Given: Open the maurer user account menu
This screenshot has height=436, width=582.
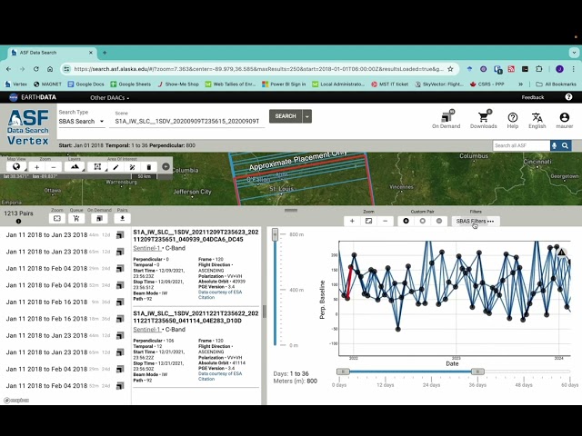Looking at the screenshot, I should [x=564, y=121].
